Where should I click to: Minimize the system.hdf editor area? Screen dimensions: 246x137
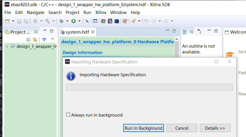point(168,30)
